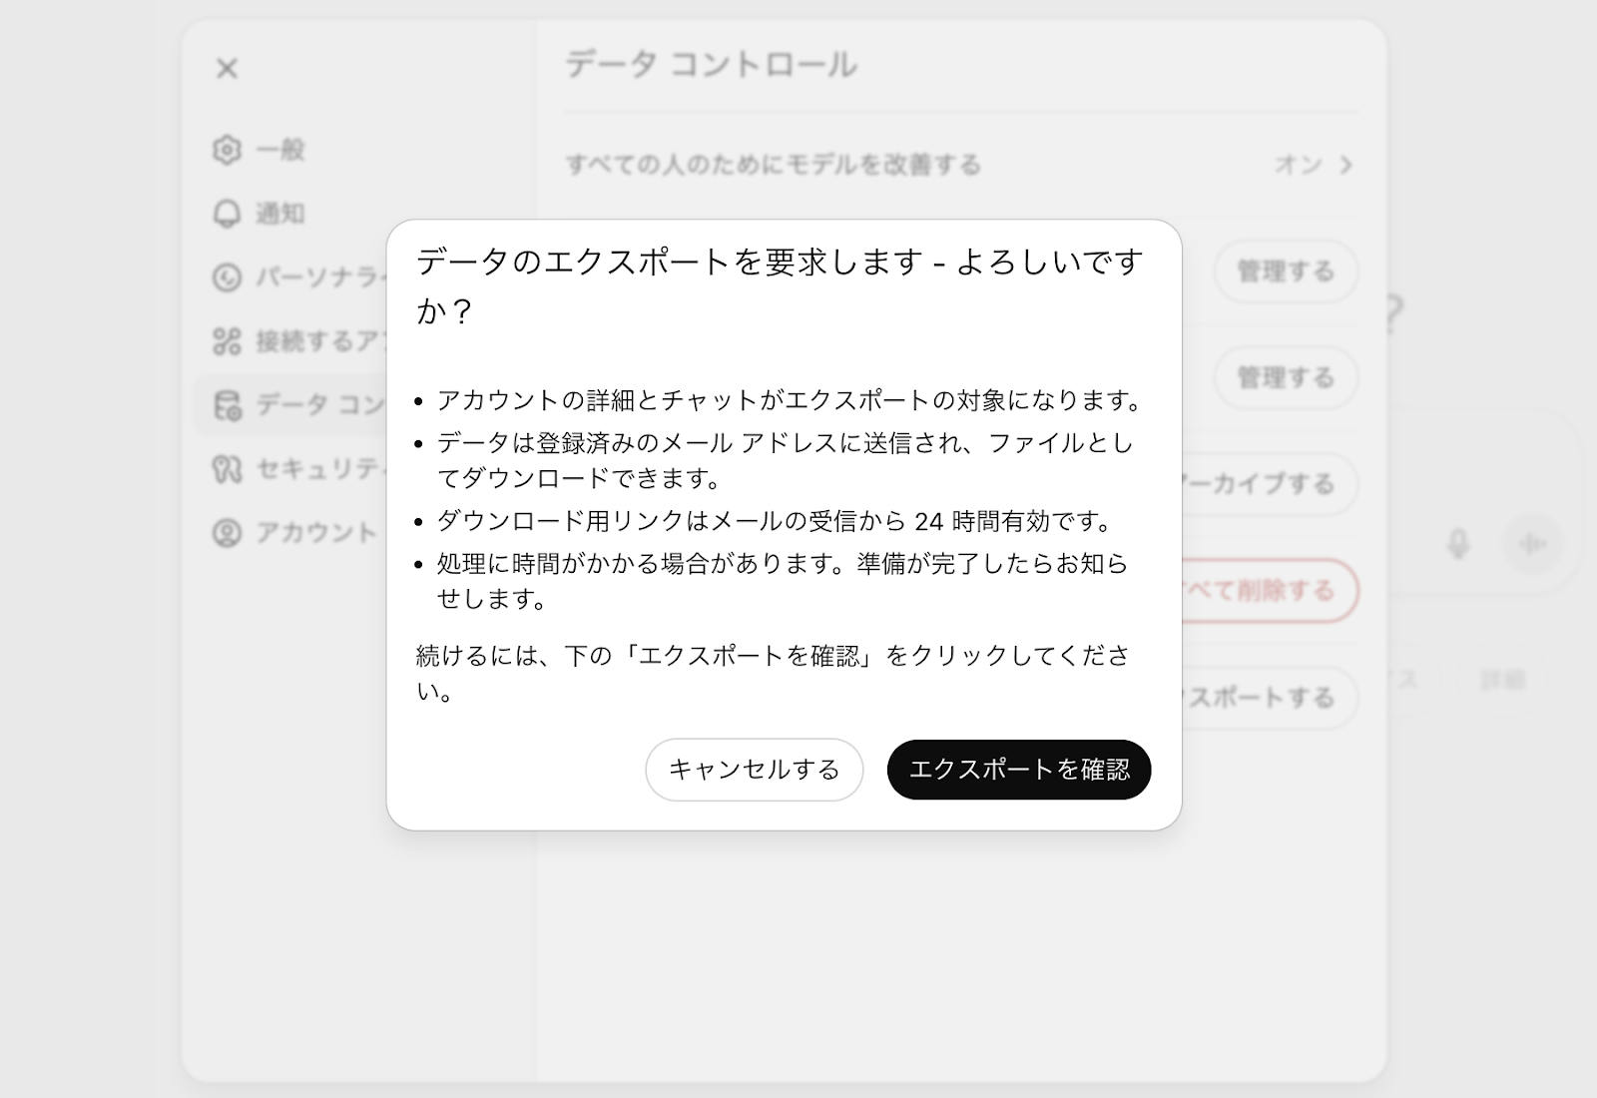Close settings with the X icon

(228, 69)
